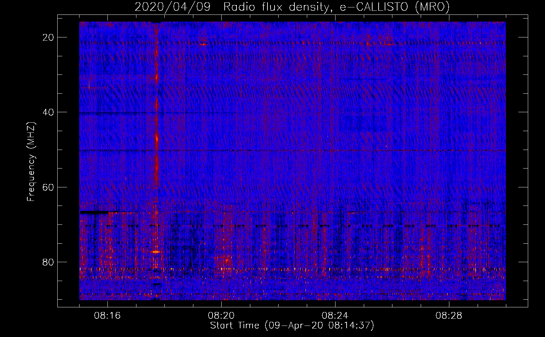Click the 08:16 time tick label
The height and width of the screenshot is (337, 545).
click(x=107, y=316)
